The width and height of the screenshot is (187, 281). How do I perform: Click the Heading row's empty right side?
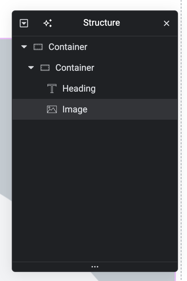(x=136, y=88)
